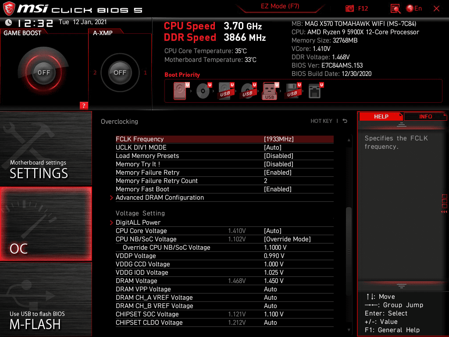Edit CHIPSET CLDO Voltage Auto value
Image resolution: width=449 pixels, height=337 pixels.
[x=224, y=323]
